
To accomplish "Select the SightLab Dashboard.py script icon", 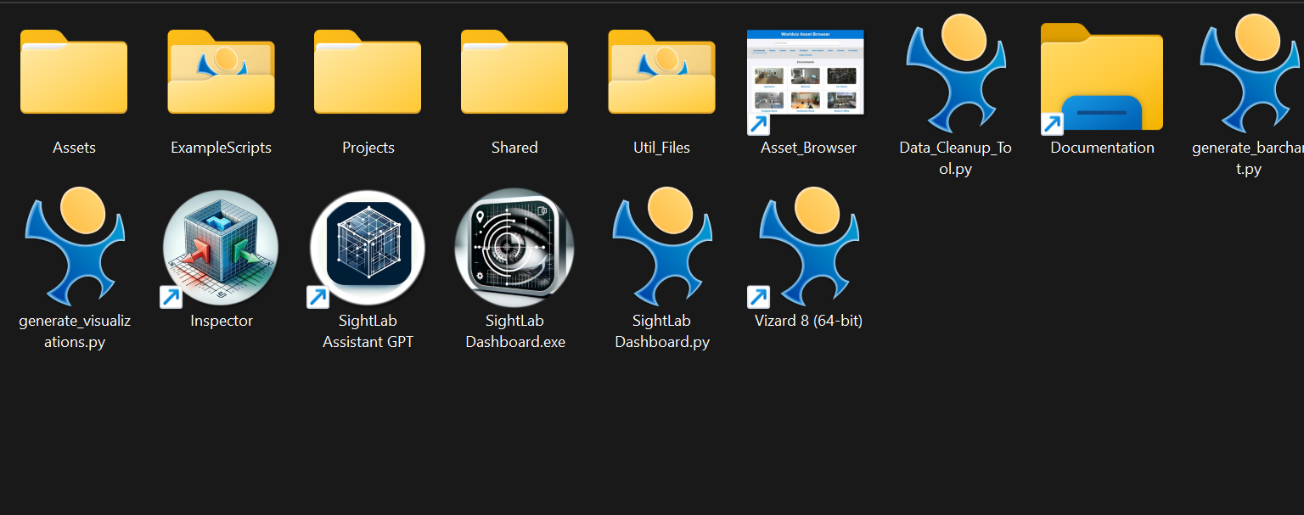I will click(662, 247).
